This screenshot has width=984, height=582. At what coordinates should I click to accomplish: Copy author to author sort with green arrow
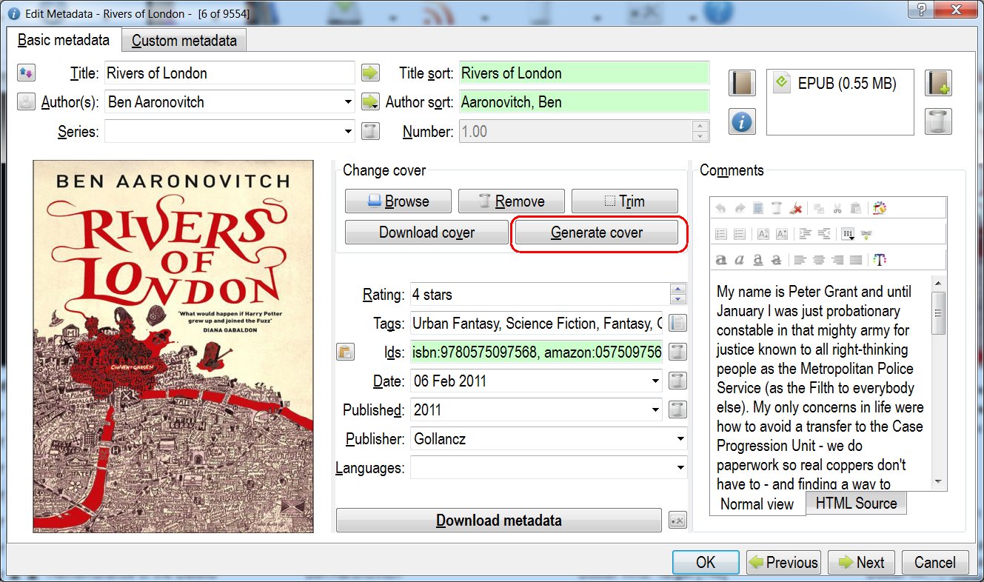pos(370,102)
